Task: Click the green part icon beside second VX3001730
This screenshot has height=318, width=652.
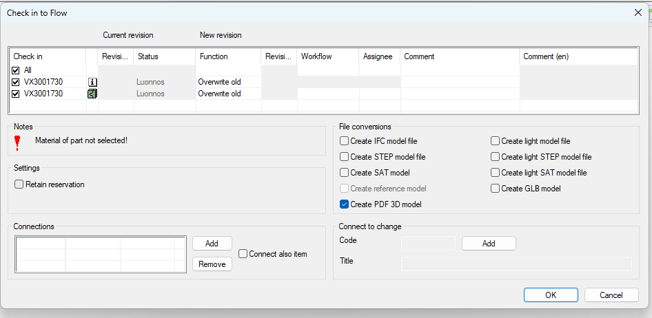Action: click(x=92, y=94)
